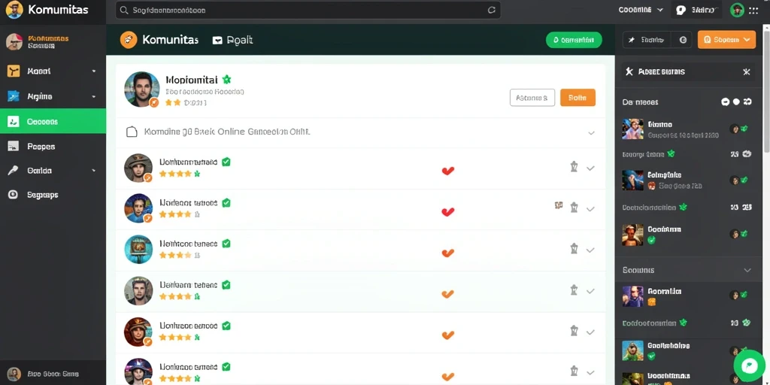
Task: Click the trophy icon on third member row
Action: pos(574,249)
